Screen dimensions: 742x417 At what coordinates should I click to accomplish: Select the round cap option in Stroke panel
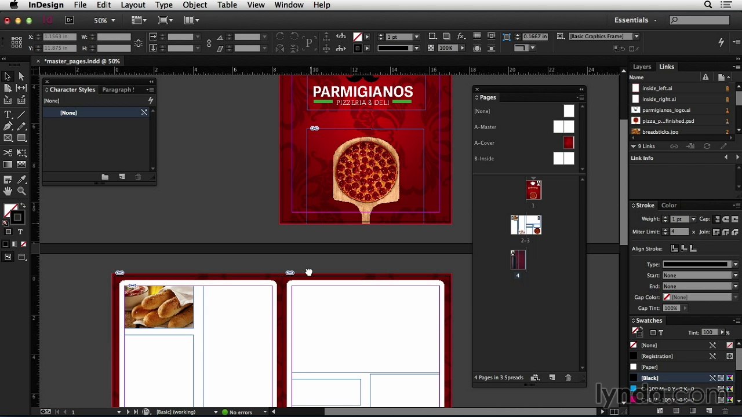[726, 219]
